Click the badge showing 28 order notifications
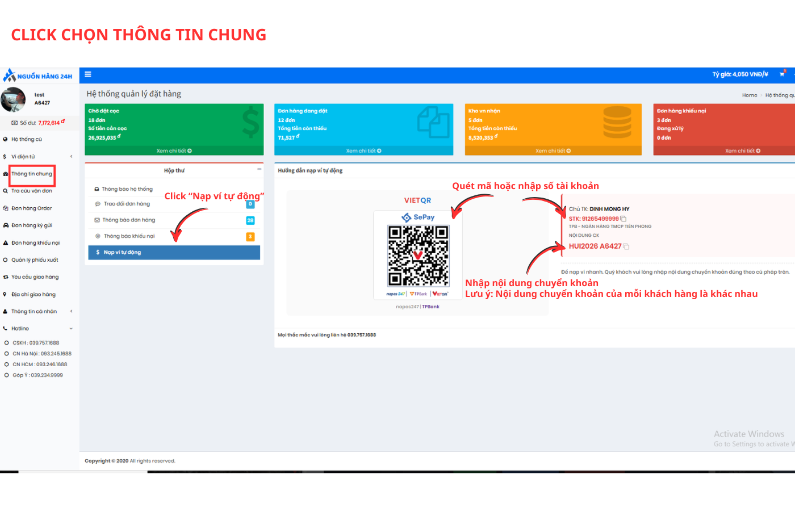This screenshot has width=795, height=511. 250,220
